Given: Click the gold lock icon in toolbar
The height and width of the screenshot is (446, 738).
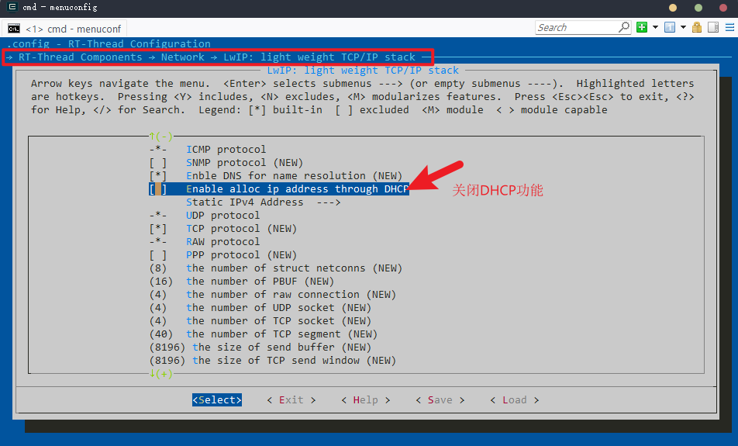Looking at the screenshot, I should [x=696, y=27].
